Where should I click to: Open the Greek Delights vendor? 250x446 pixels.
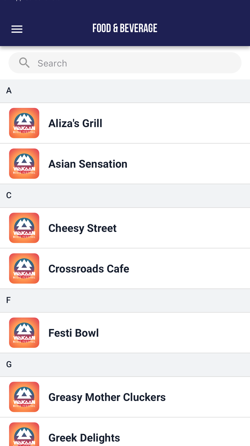(x=125, y=432)
